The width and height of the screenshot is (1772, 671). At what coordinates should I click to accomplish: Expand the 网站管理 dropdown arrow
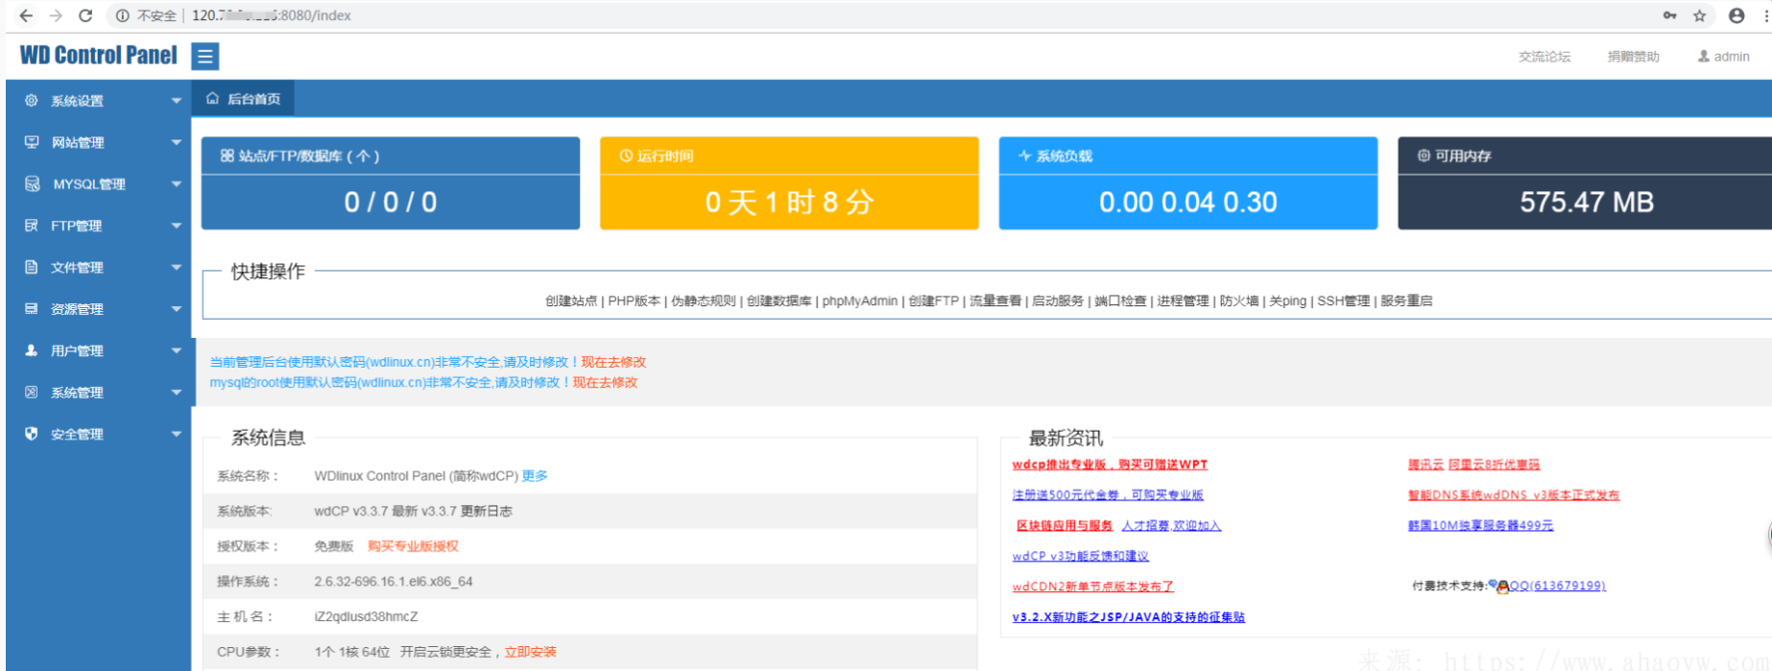pos(176,142)
